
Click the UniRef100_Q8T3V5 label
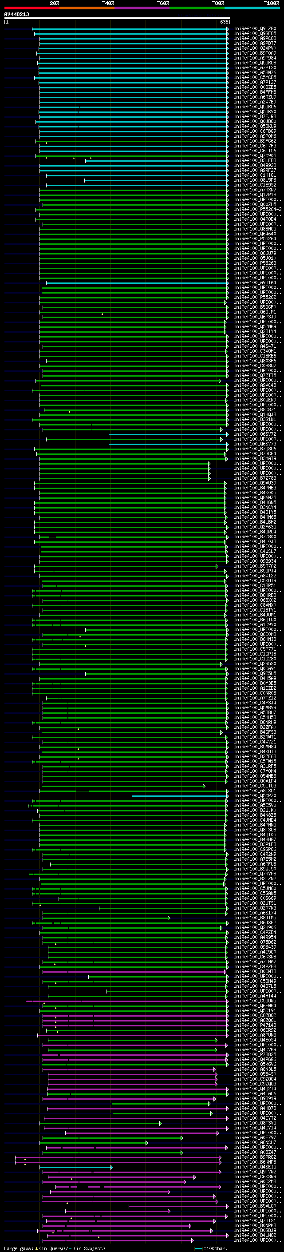coord(255,1123)
